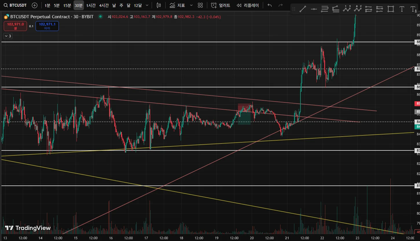Image resolution: width=420 pixels, height=241 pixels.
Task: Select the Long Position tool
Action: [x=369, y=9]
